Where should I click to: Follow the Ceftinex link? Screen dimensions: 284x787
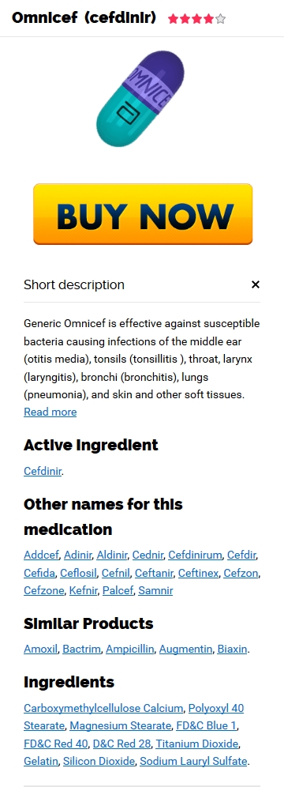click(x=198, y=573)
